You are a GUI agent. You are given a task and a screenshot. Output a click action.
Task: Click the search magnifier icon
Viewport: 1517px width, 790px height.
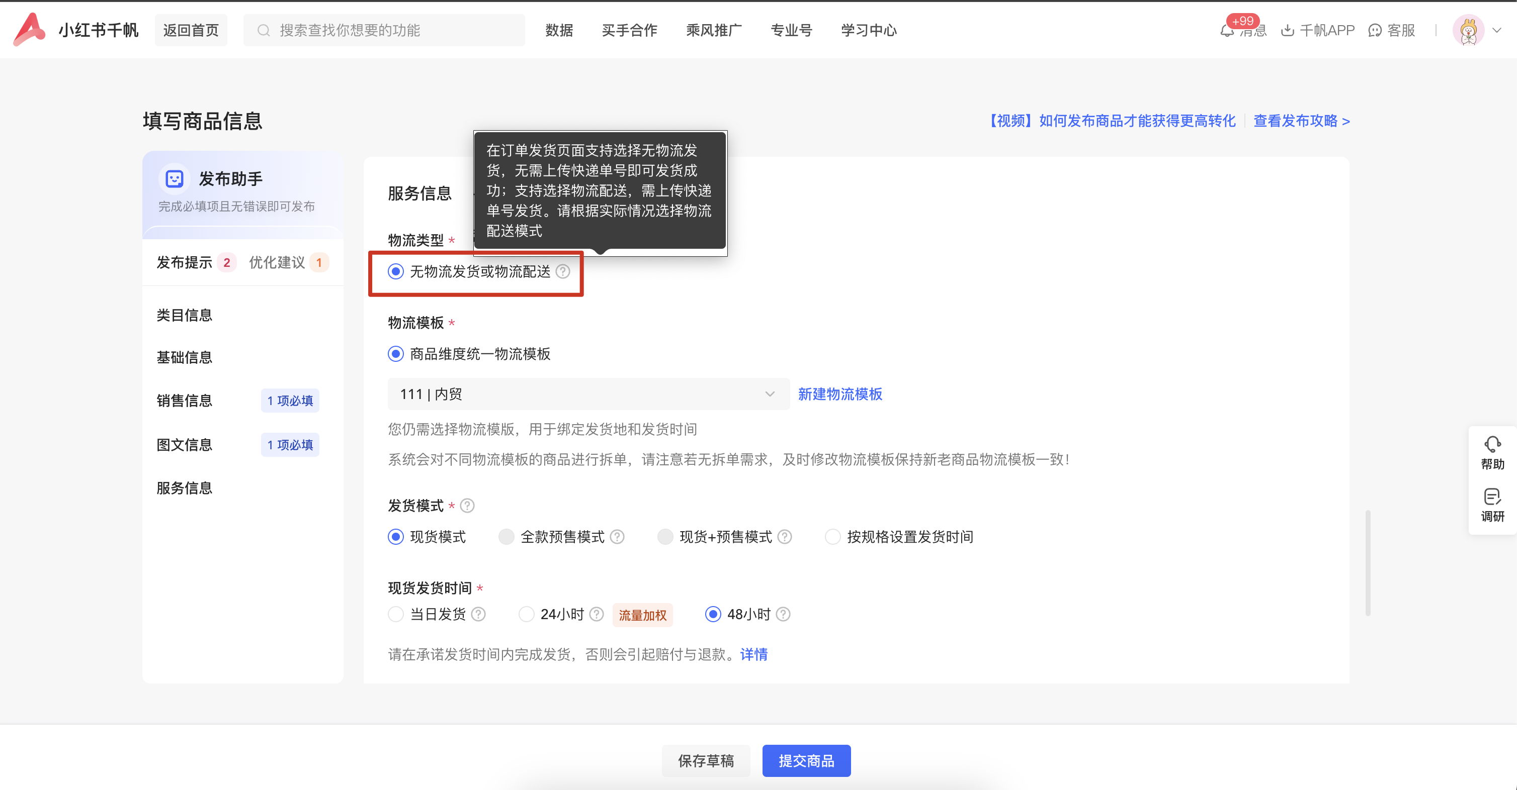tap(264, 30)
